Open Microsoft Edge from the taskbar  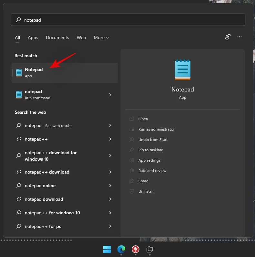pos(121,249)
